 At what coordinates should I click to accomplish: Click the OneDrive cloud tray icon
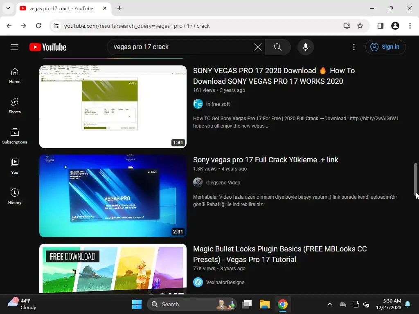coord(343,304)
